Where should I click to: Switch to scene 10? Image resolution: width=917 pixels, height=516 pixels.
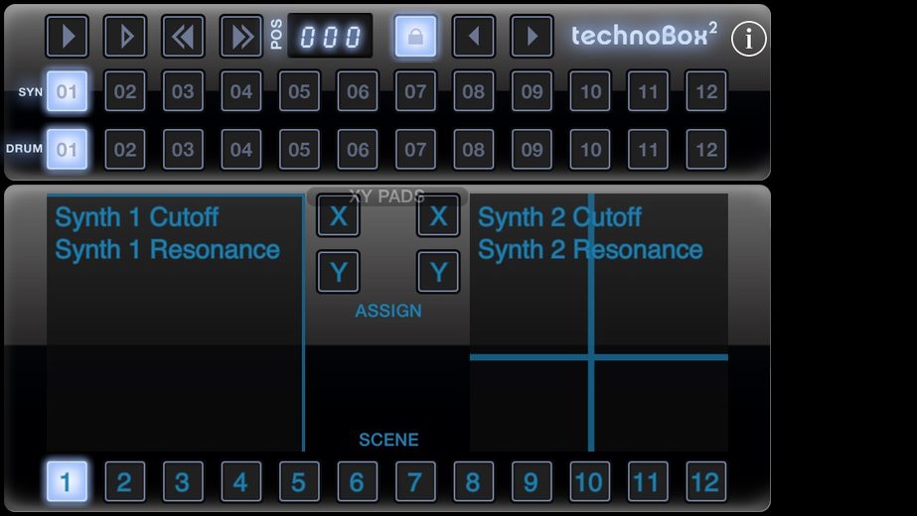[x=590, y=482]
